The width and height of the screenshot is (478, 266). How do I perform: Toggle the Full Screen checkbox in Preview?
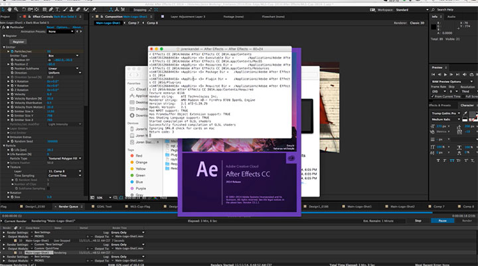[x=463, y=96]
